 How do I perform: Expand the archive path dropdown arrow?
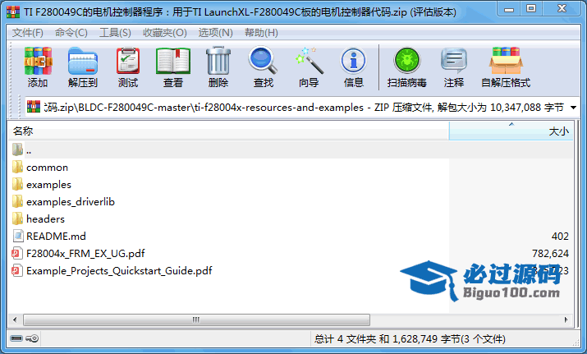click(x=573, y=108)
